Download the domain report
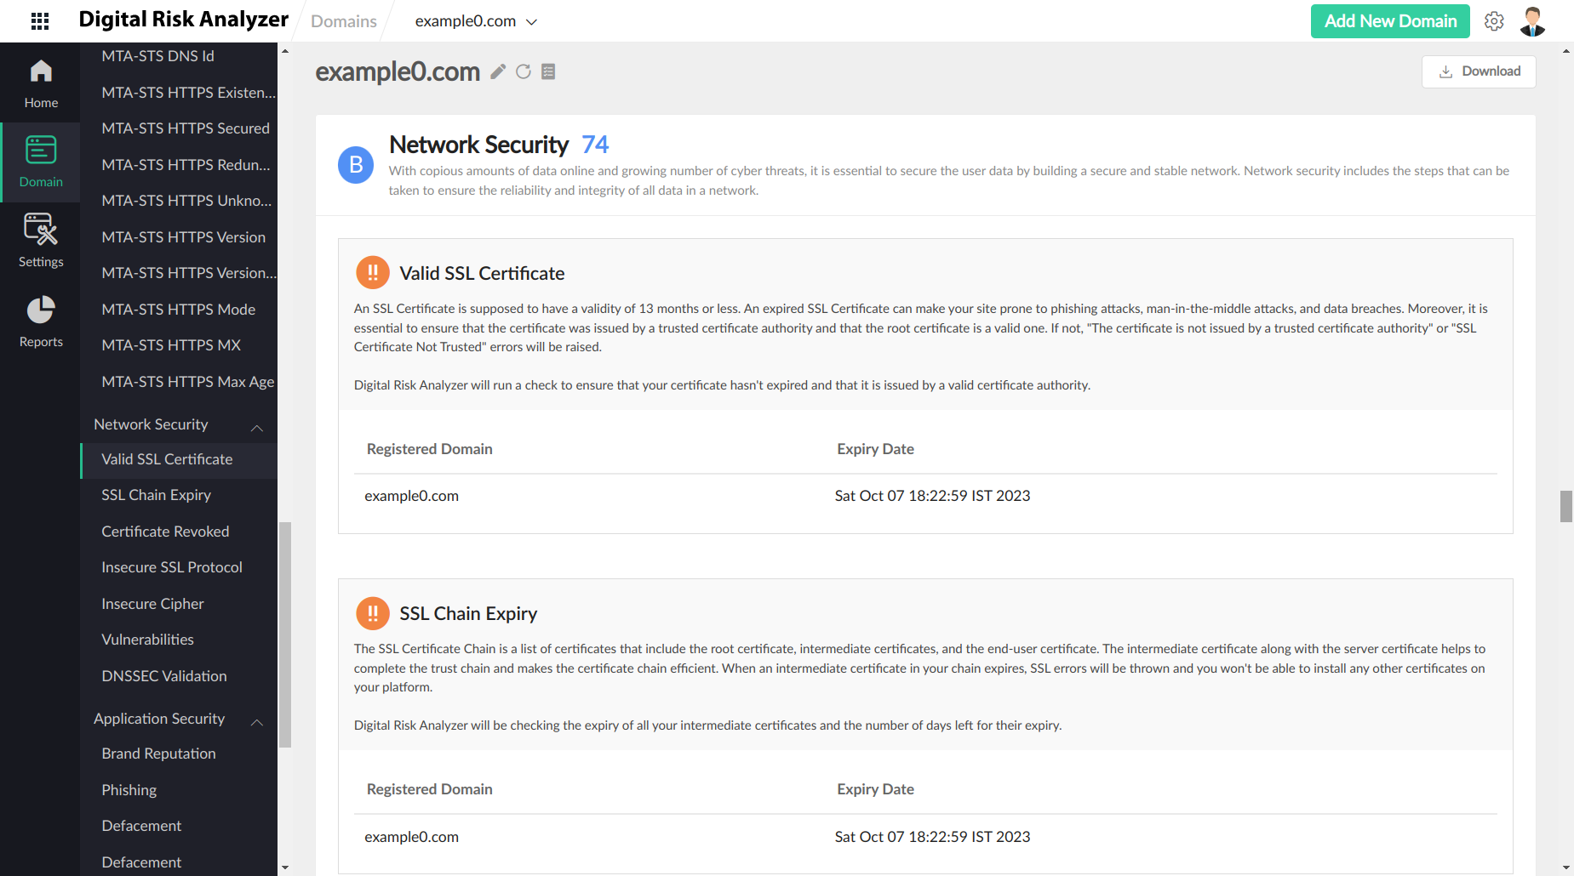This screenshot has height=876, width=1574. (1479, 71)
